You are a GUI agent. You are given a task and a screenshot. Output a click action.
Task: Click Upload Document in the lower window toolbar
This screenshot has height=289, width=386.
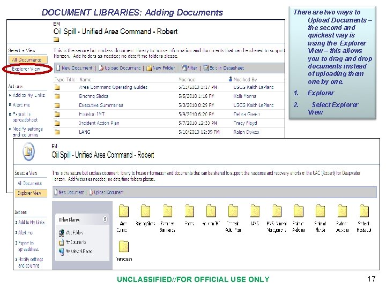[106, 192]
